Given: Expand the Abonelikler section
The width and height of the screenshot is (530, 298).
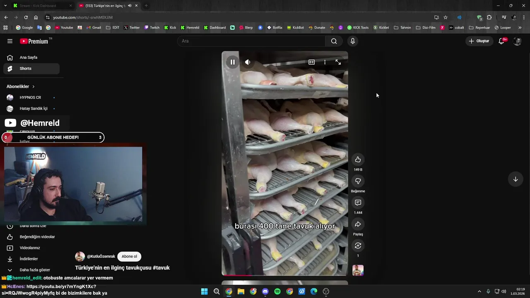Looking at the screenshot, I should coord(21,87).
